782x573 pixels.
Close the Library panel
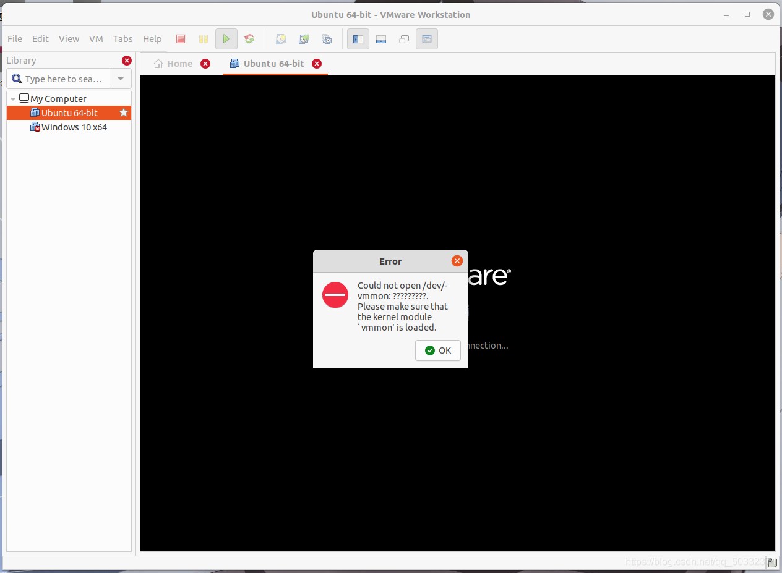point(127,61)
